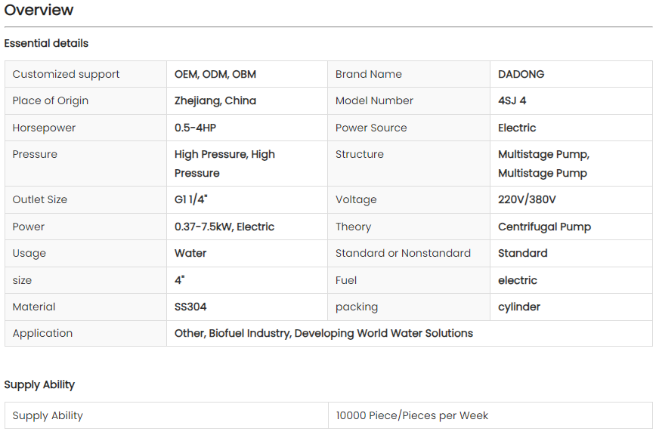Click the Customized support label
Image resolution: width=659 pixels, height=435 pixels.
tap(66, 74)
